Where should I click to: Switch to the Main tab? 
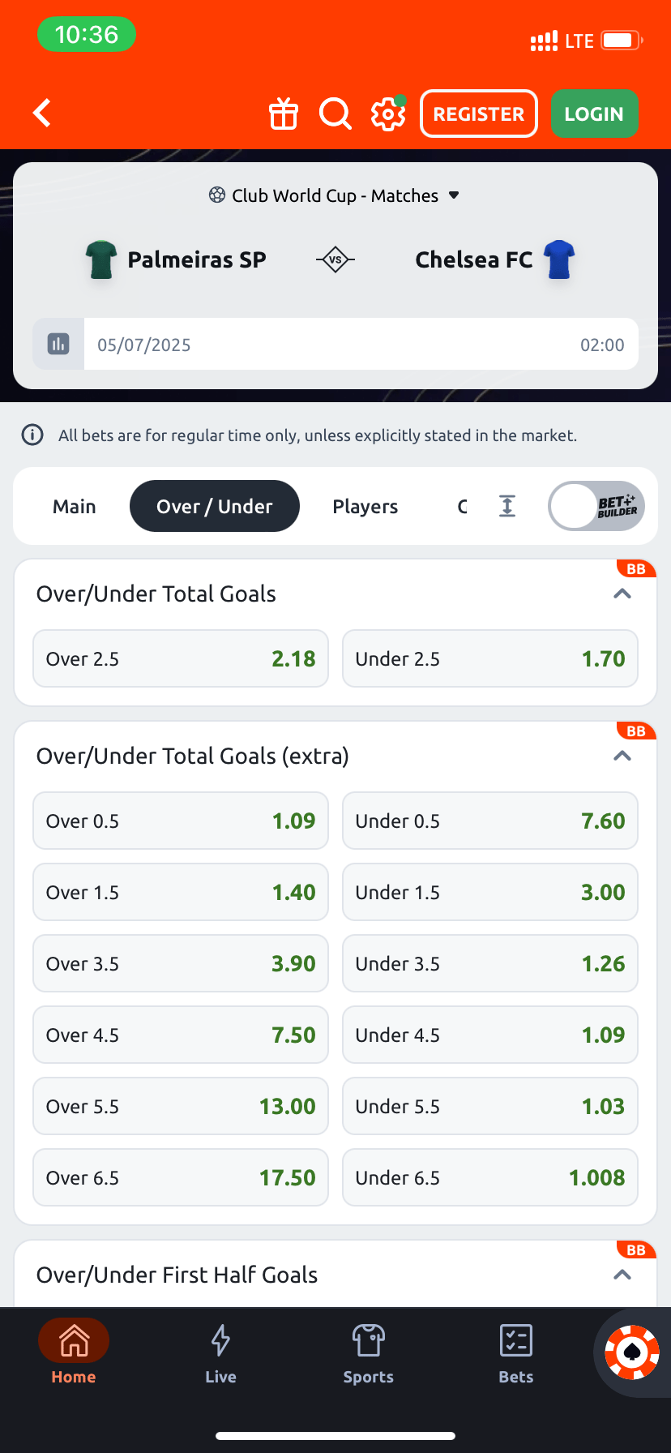[x=75, y=506]
